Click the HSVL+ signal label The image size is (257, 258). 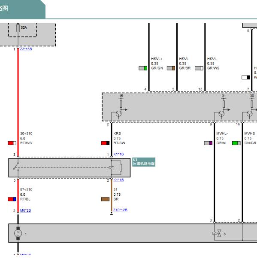point(157,59)
